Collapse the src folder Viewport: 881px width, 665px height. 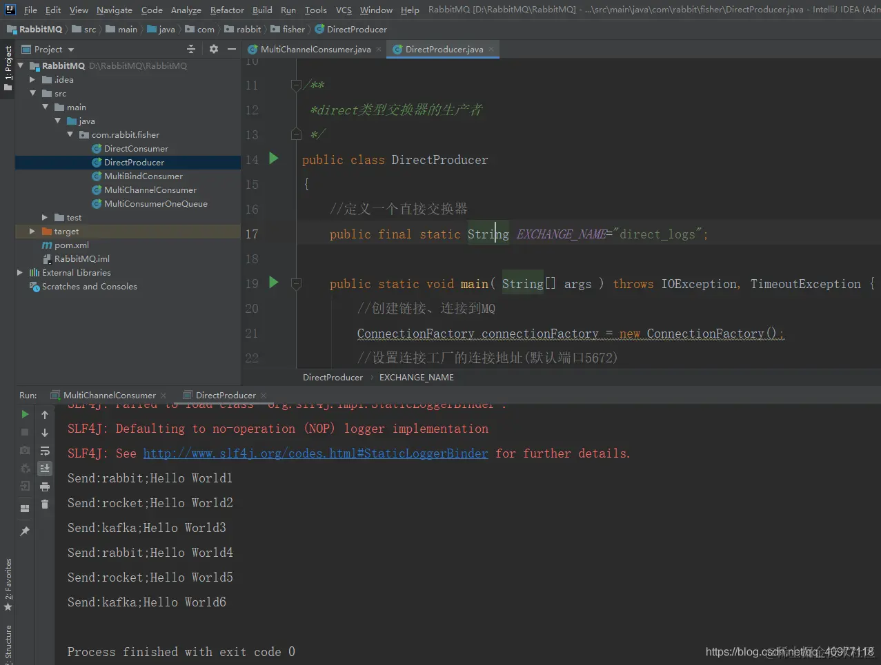click(32, 93)
